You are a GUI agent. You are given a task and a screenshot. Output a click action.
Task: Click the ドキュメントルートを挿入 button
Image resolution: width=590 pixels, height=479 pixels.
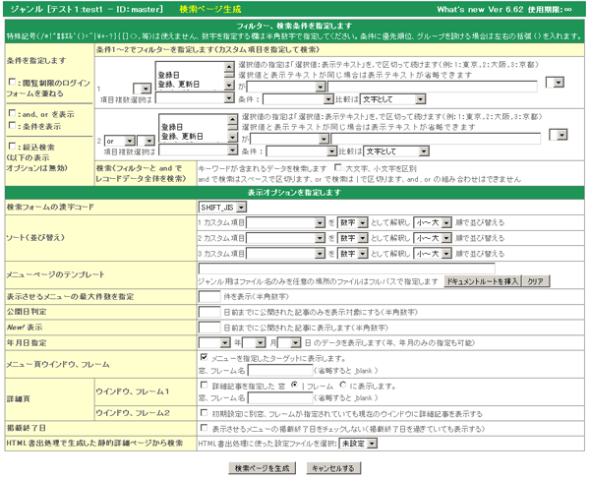pyautogui.click(x=483, y=281)
